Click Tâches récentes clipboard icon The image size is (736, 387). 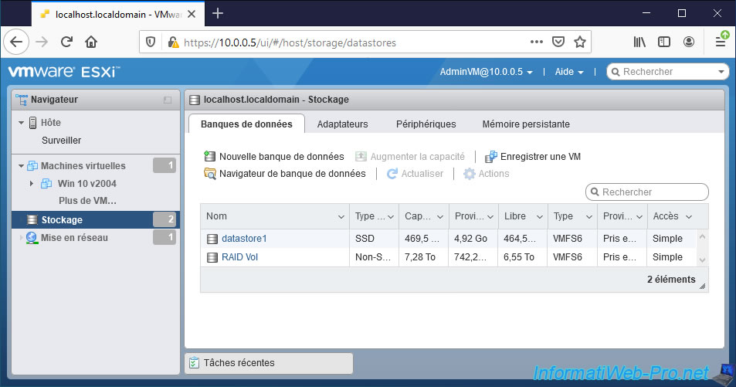tap(194, 362)
